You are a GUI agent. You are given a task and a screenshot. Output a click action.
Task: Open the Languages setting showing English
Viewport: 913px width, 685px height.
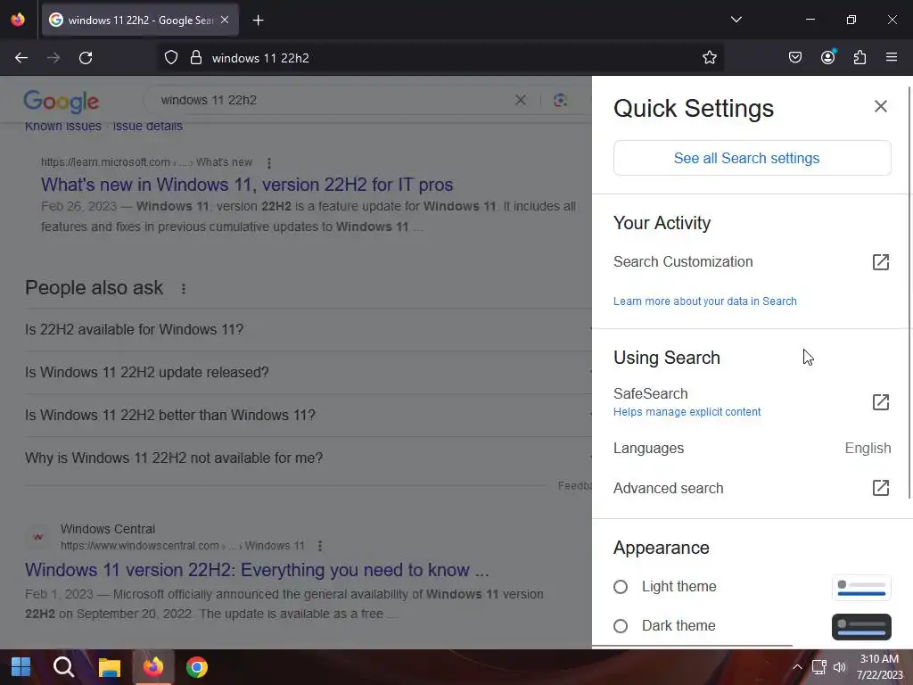point(752,448)
